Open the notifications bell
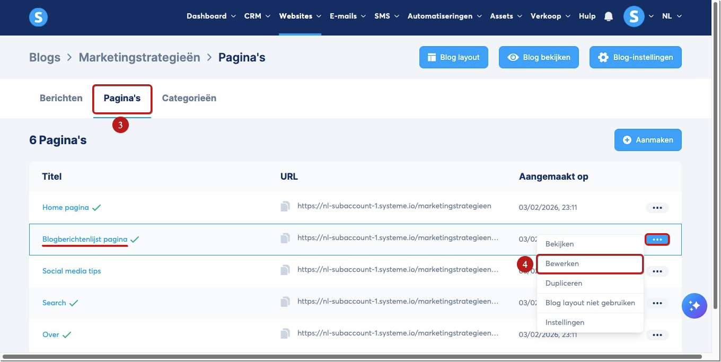Image resolution: width=721 pixels, height=362 pixels. [609, 16]
